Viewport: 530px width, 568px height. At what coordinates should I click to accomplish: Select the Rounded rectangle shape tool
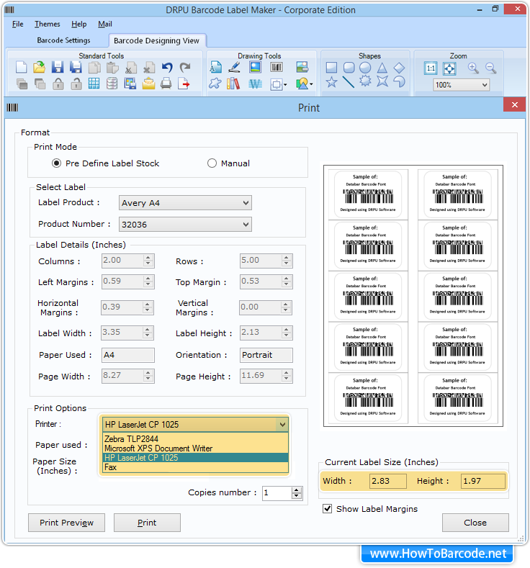(x=349, y=68)
